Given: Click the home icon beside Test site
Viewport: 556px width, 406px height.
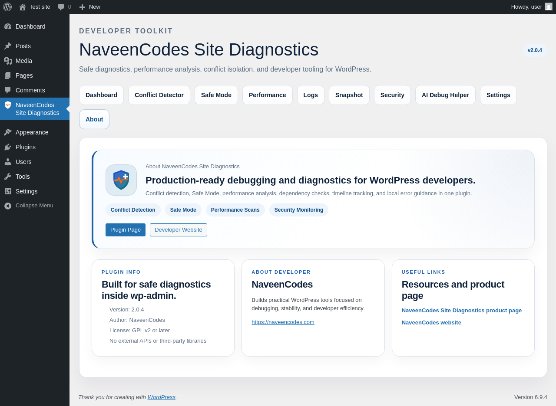Looking at the screenshot, I should pyautogui.click(x=22, y=7).
